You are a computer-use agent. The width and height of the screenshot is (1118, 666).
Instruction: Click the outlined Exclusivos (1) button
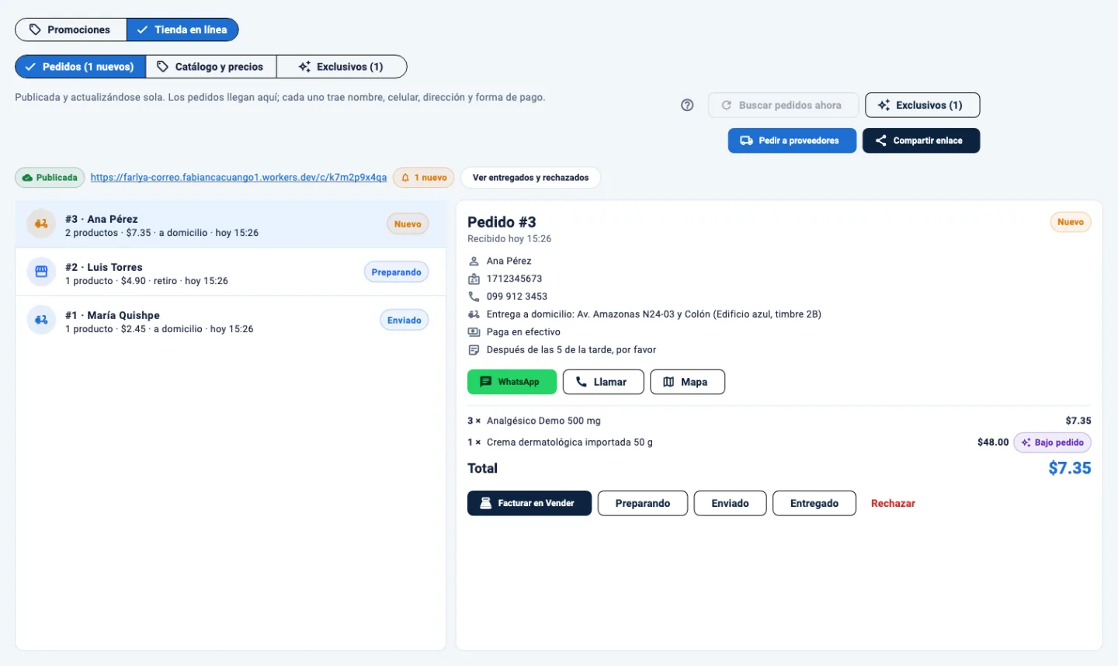pyautogui.click(x=922, y=105)
